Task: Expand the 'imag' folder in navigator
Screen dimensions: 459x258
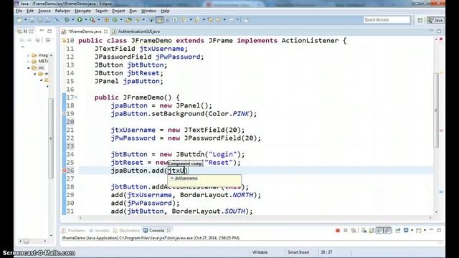Action: tap(29, 55)
